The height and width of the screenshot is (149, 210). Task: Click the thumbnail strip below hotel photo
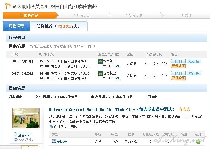(x=30, y=147)
